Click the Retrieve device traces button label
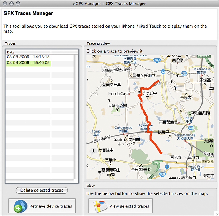The image size is (219, 216). 51,206
